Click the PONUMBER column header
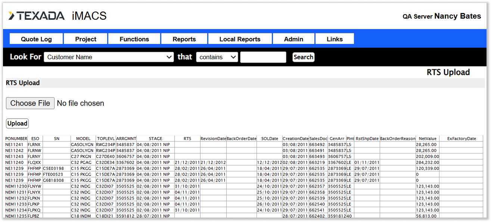 pyautogui.click(x=16, y=139)
